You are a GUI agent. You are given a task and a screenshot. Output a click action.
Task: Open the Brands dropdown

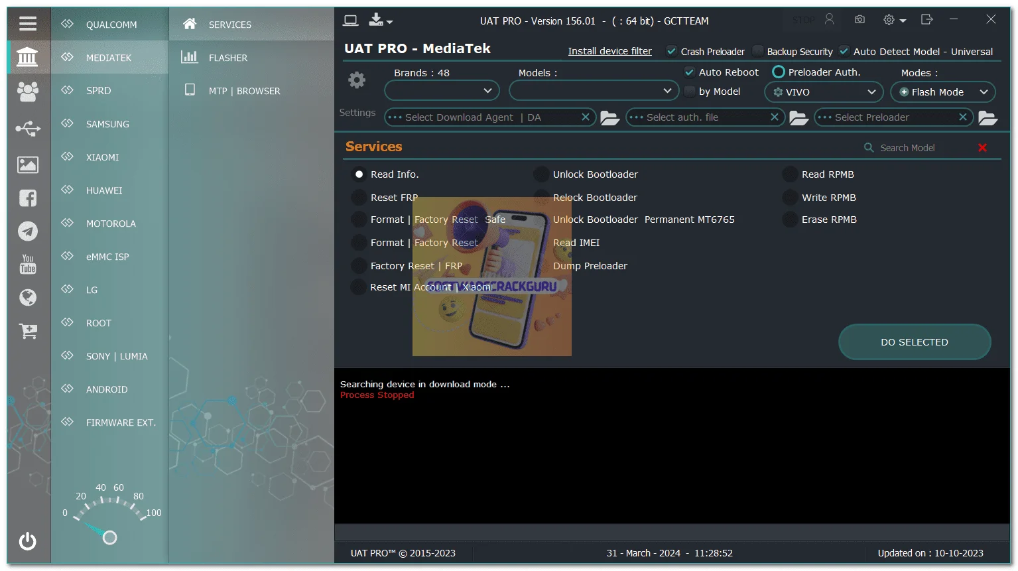point(442,90)
